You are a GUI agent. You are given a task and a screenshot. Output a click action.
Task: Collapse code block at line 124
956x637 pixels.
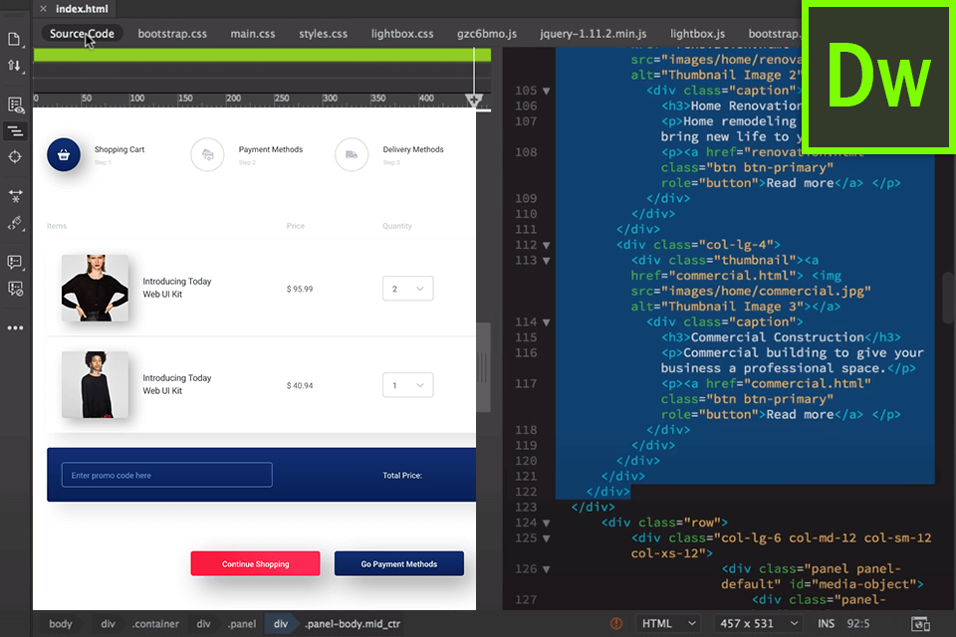coord(547,523)
